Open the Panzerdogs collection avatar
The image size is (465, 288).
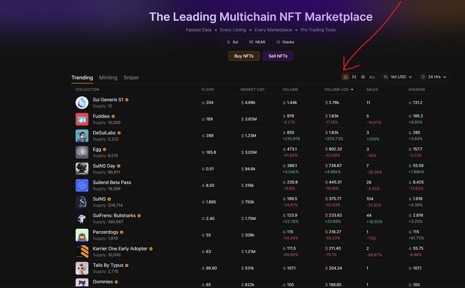[82, 235]
